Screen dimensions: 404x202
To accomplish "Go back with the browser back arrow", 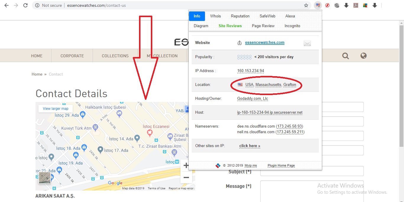I will (x=6, y=5).
